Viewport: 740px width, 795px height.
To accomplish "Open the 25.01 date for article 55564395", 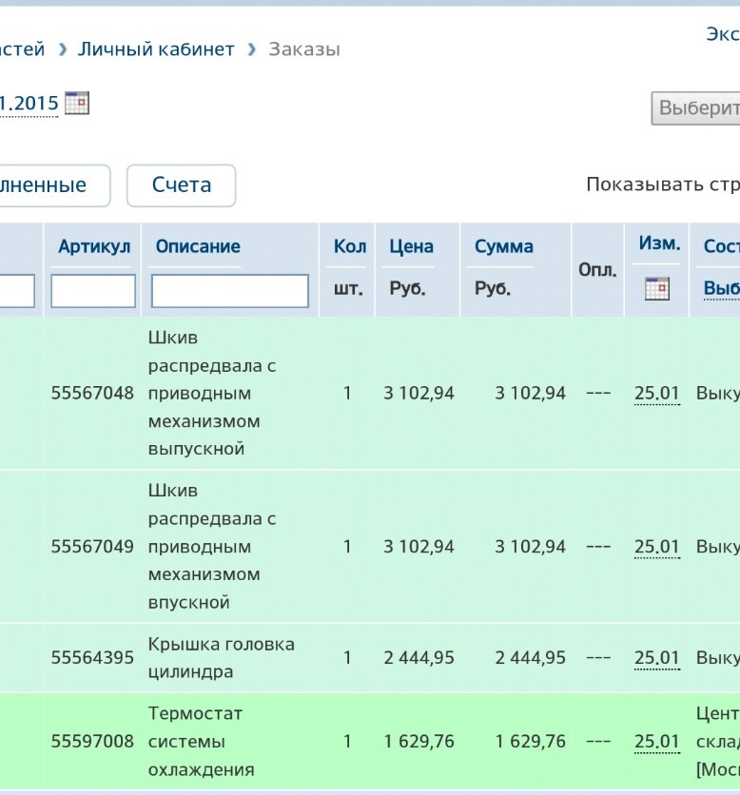I will (x=657, y=657).
